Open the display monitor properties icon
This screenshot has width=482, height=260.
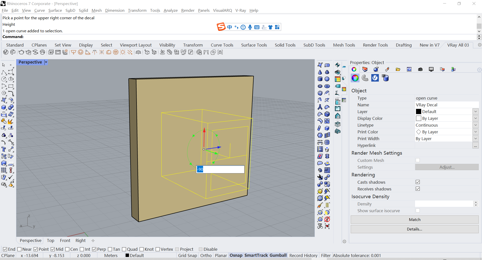click(431, 69)
